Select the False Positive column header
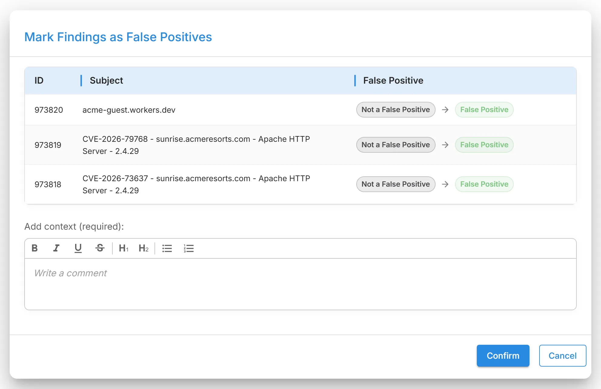 pos(393,81)
